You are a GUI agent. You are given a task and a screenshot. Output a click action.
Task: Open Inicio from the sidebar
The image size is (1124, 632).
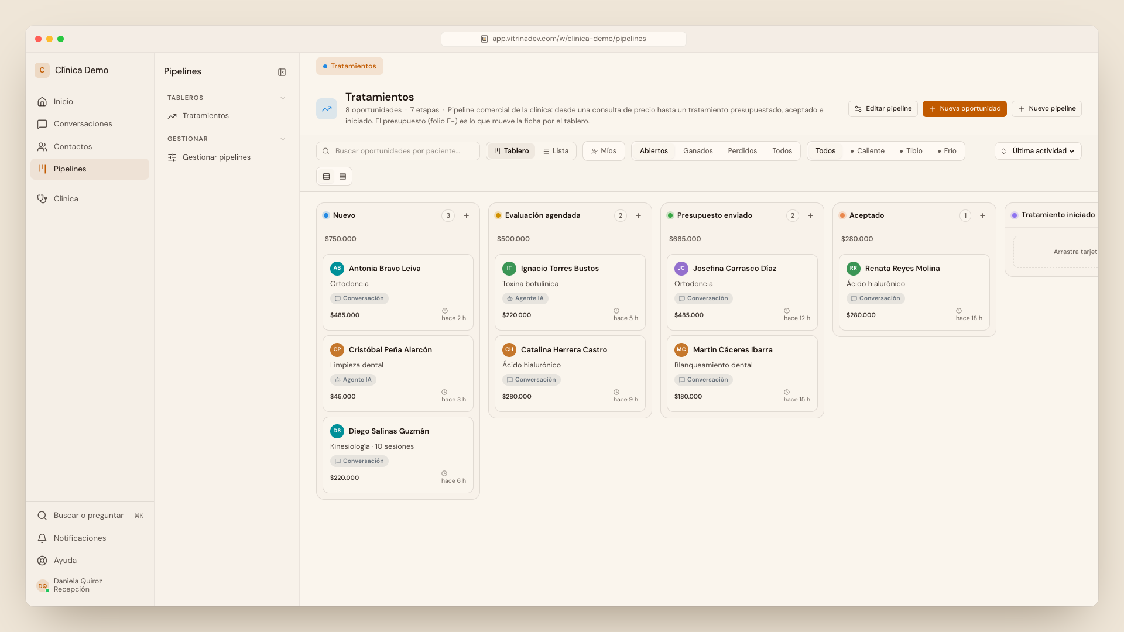click(x=90, y=102)
